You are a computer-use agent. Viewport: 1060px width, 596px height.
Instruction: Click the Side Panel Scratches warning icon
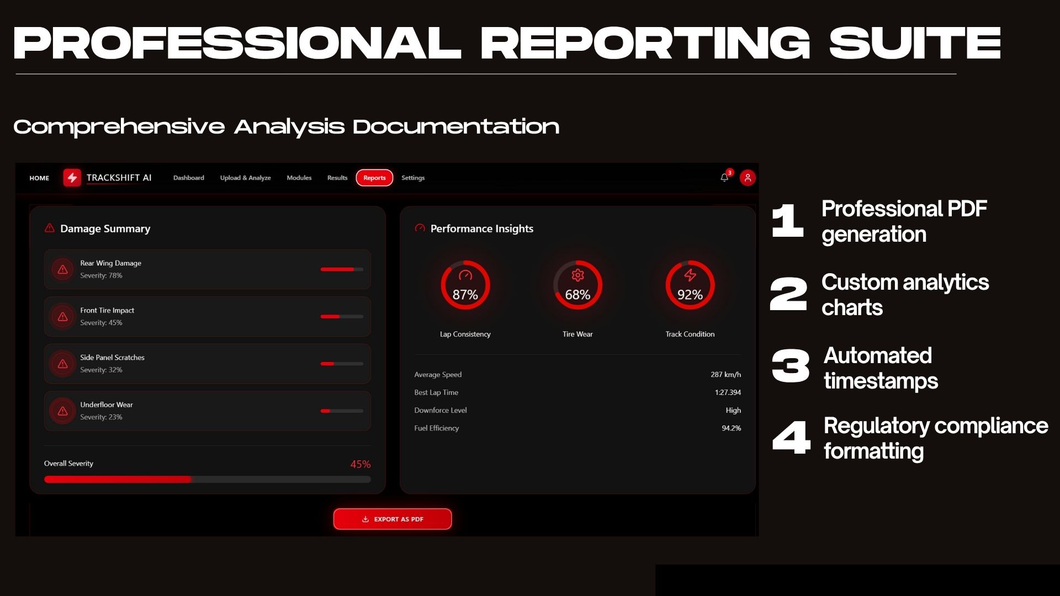63,364
